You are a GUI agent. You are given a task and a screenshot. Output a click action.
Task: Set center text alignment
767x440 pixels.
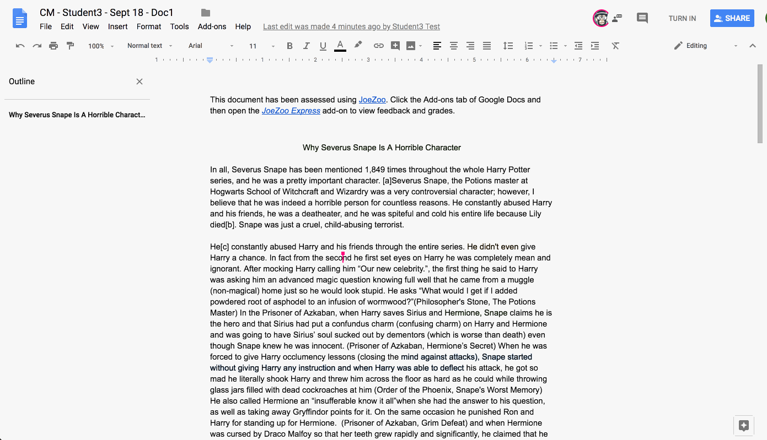click(x=454, y=46)
